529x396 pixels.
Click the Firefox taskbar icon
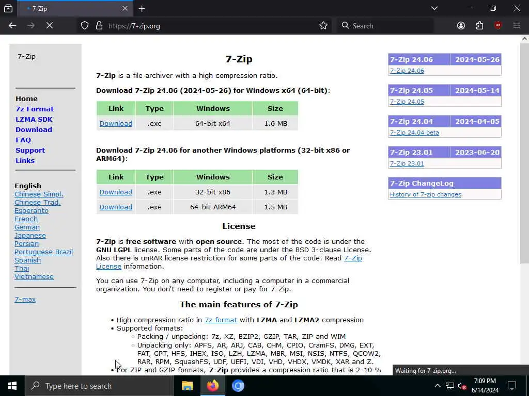coord(212,386)
